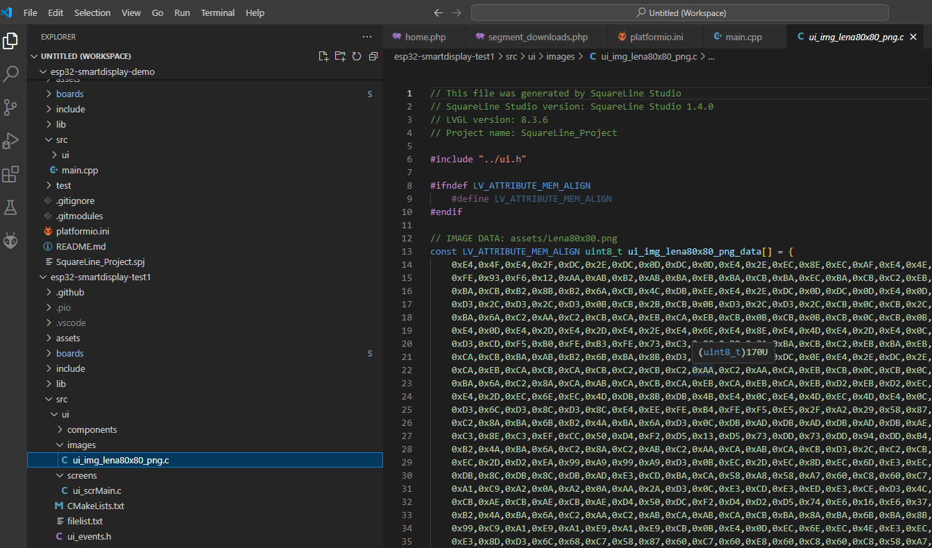Open the Source Control view

click(x=11, y=108)
